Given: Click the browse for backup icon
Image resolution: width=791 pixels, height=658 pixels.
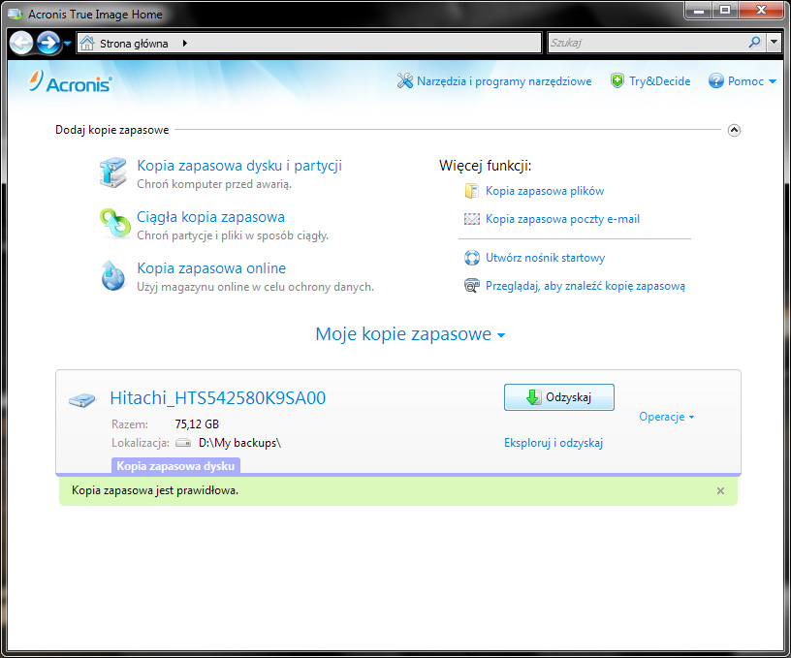Looking at the screenshot, I should [x=472, y=286].
